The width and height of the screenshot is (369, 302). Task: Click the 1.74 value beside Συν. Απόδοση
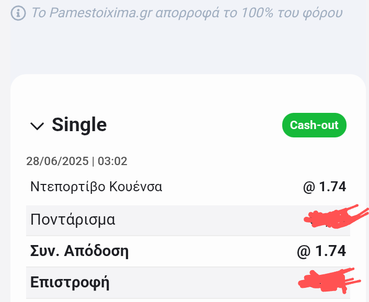[x=330, y=251]
